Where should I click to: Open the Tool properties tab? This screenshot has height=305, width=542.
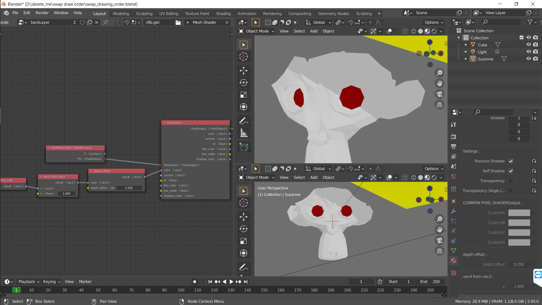pyautogui.click(x=453, y=125)
